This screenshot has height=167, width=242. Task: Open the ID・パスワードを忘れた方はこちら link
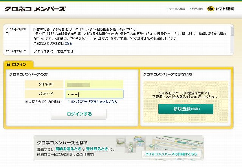coord(94,102)
